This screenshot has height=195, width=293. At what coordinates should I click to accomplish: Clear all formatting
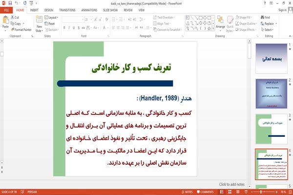pos(106,20)
